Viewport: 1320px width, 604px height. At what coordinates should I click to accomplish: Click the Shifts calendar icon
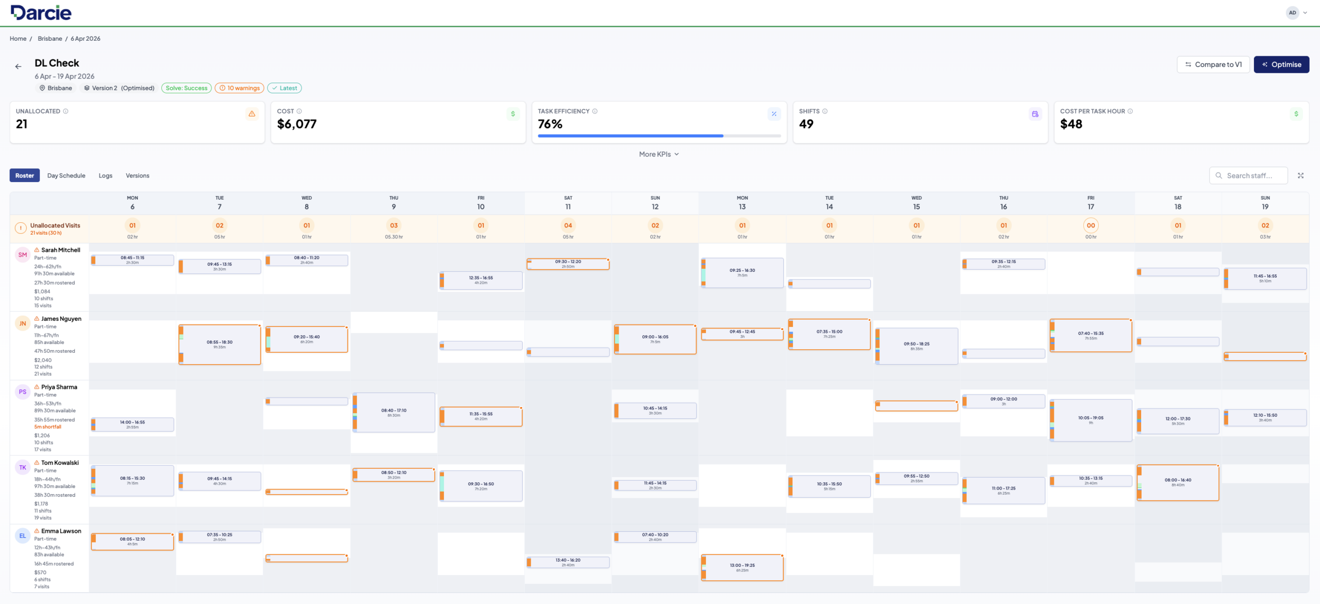(1034, 114)
